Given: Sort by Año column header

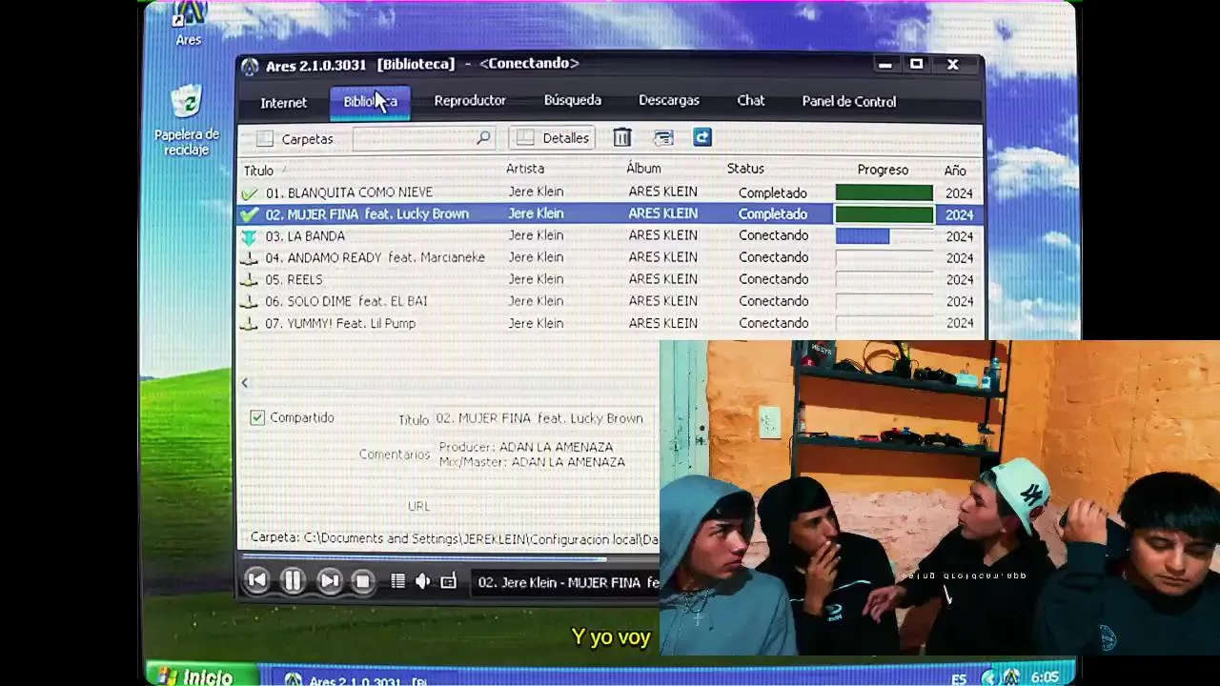Looking at the screenshot, I should [x=955, y=171].
